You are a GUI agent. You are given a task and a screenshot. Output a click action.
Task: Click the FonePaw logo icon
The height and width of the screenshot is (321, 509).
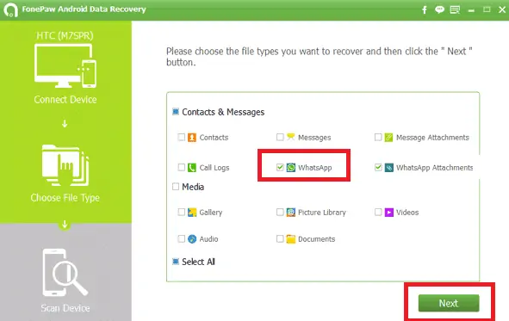pos(10,9)
